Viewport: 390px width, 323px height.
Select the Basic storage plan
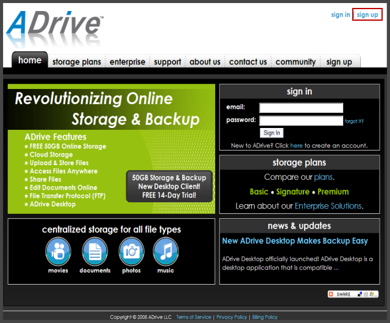tap(259, 191)
